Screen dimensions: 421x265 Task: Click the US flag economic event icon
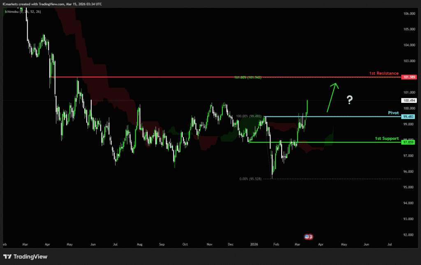click(308, 237)
